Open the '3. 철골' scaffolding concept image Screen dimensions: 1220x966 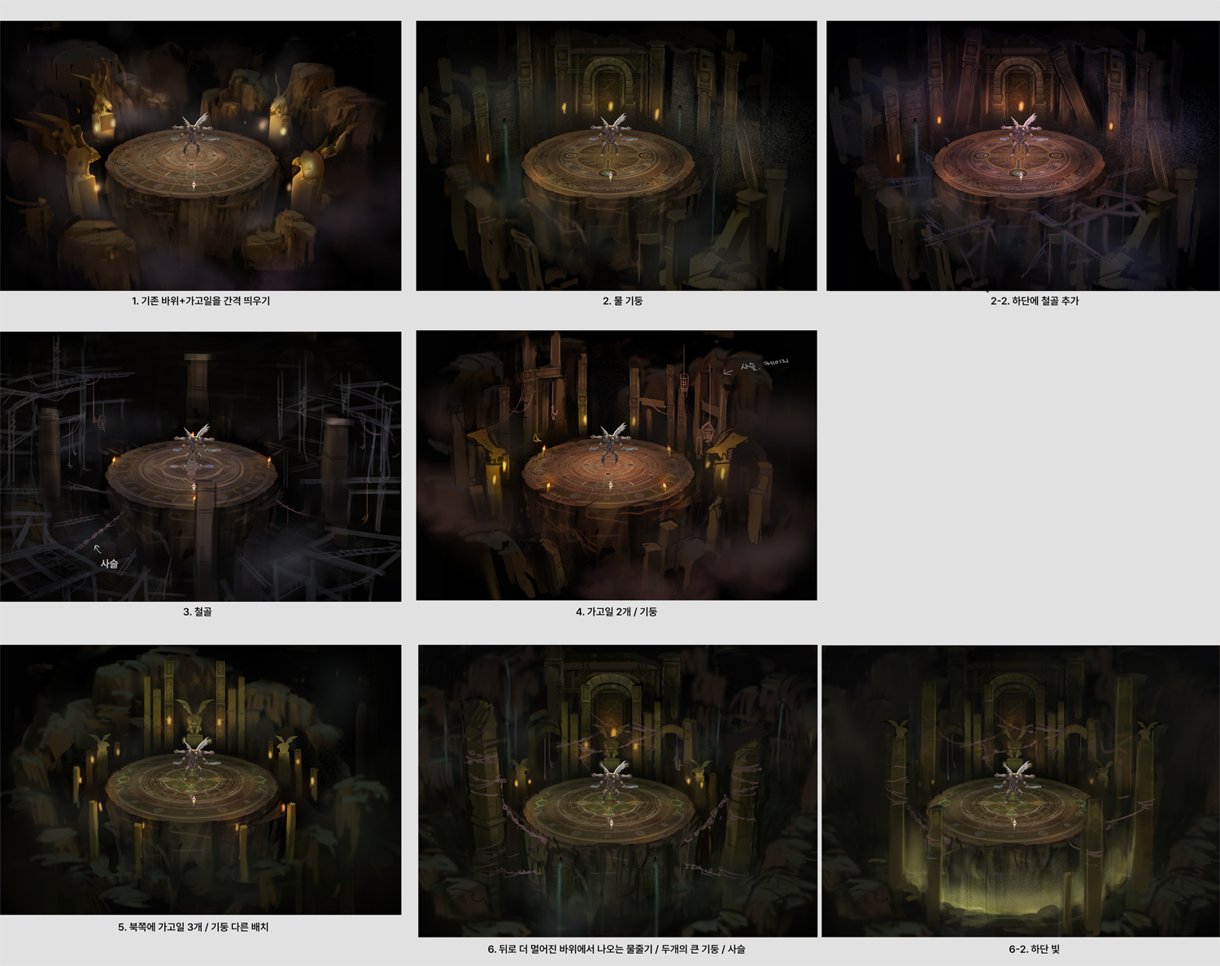(200, 466)
